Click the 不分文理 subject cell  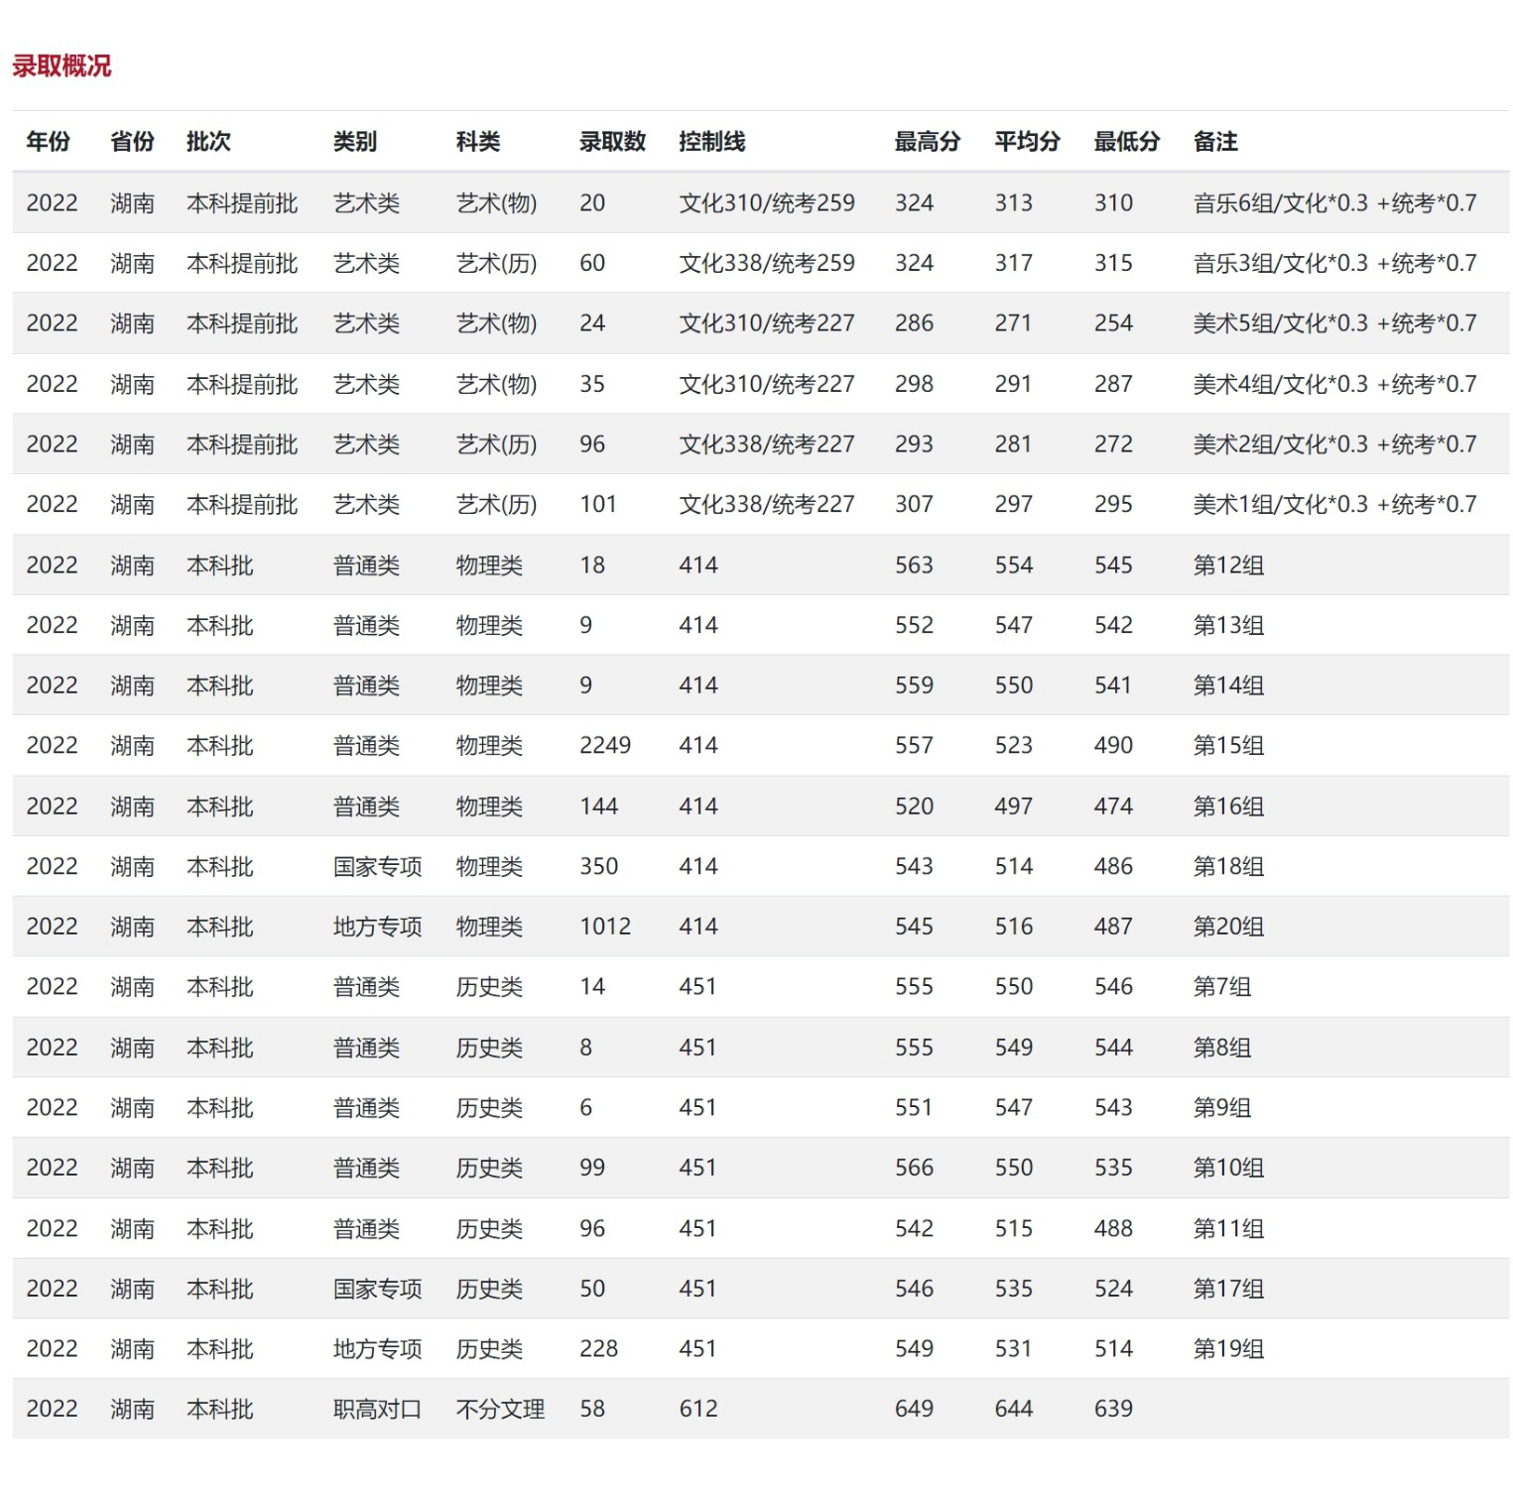coord(501,1409)
